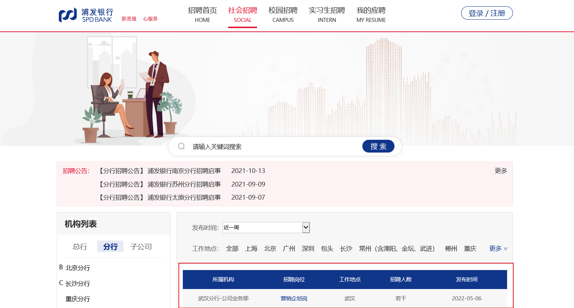574x308 pixels.
Task: Click 更多 in the announcements box
Action: pos(501,171)
